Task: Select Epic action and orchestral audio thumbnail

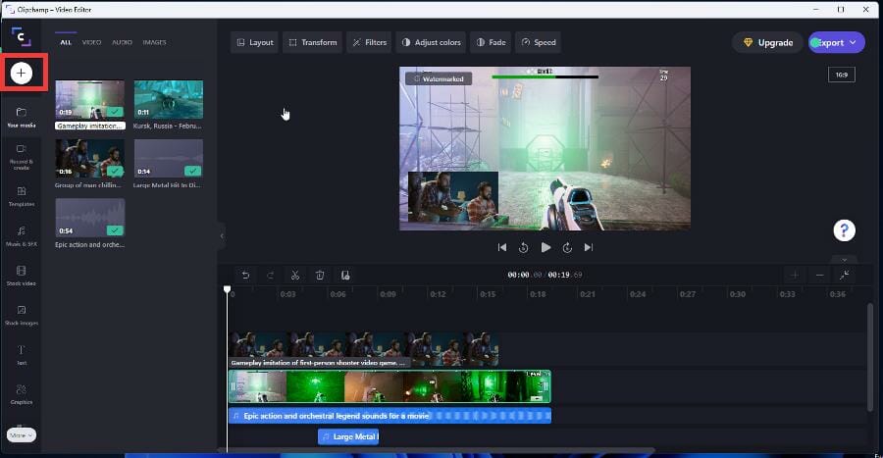Action: (x=89, y=218)
